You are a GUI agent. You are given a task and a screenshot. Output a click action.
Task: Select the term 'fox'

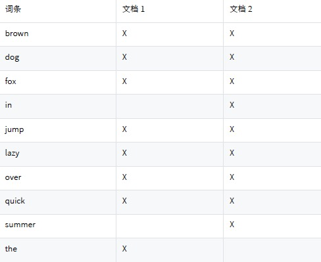click(x=11, y=81)
